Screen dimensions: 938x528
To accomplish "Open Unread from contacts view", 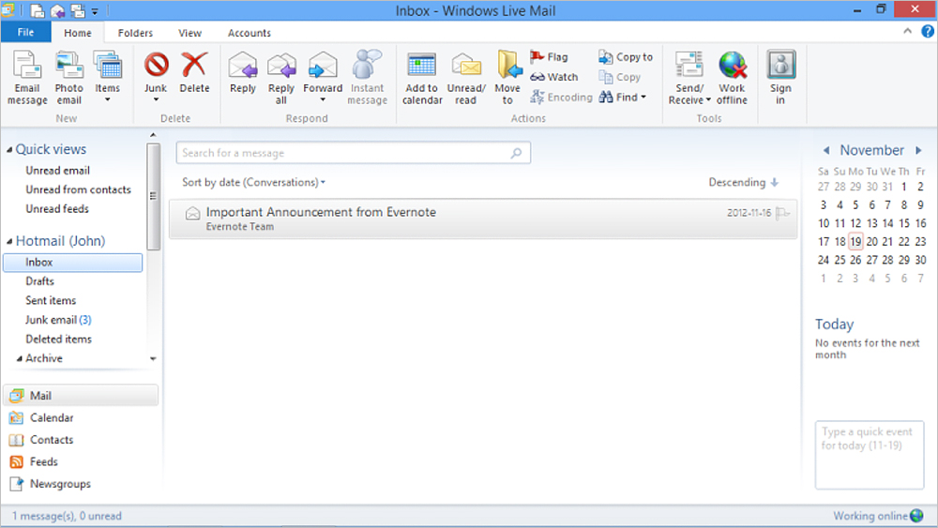I will click(78, 189).
